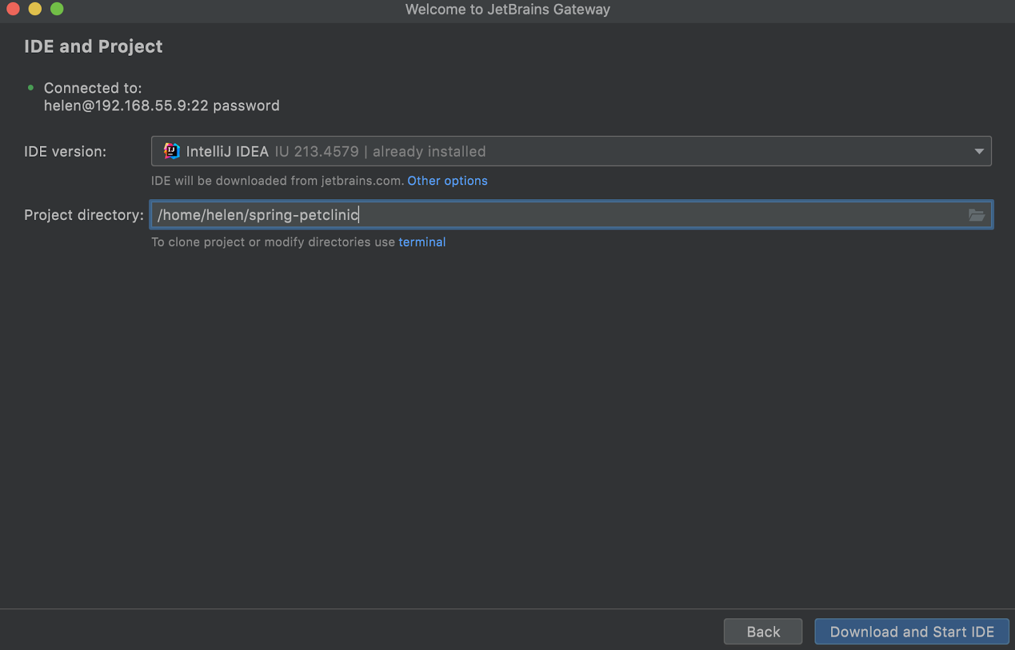
Task: Click the 'Connected to:' label
Action: click(x=93, y=88)
